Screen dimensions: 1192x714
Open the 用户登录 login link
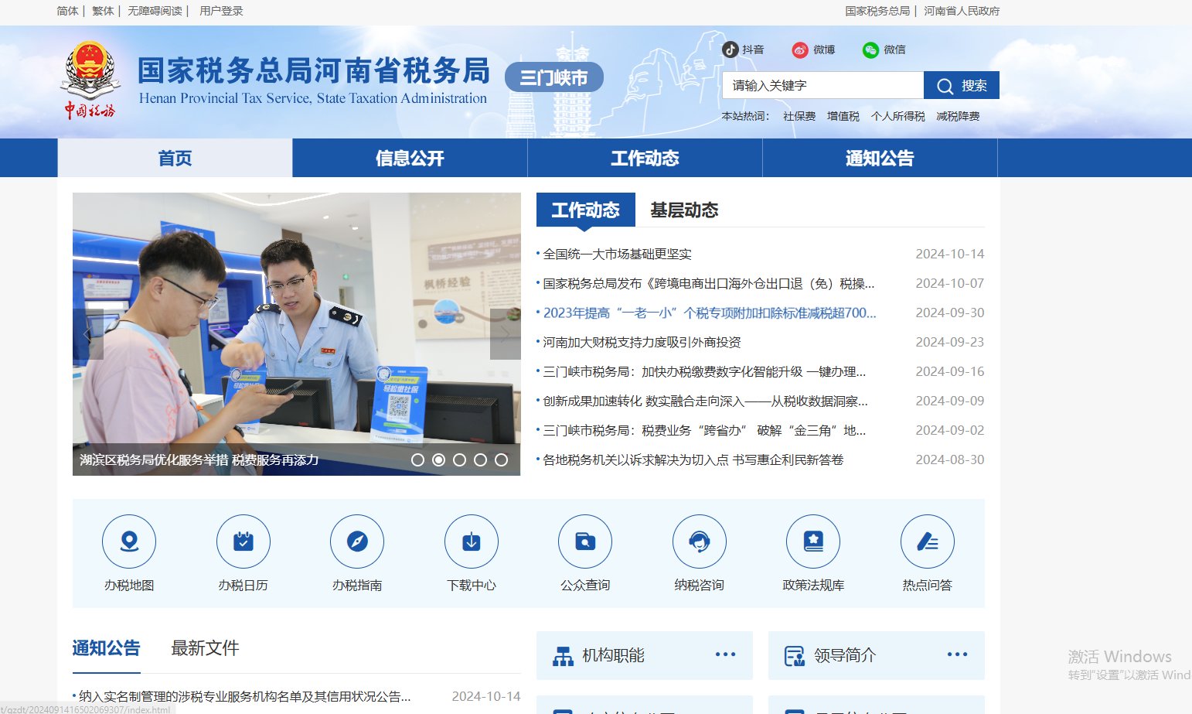point(220,11)
